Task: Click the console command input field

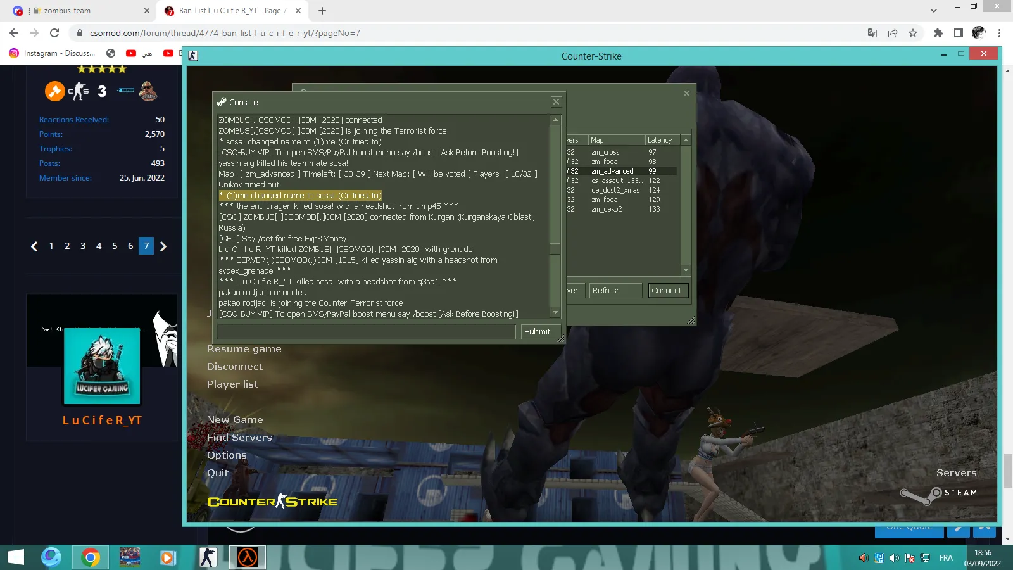Action: click(x=367, y=331)
